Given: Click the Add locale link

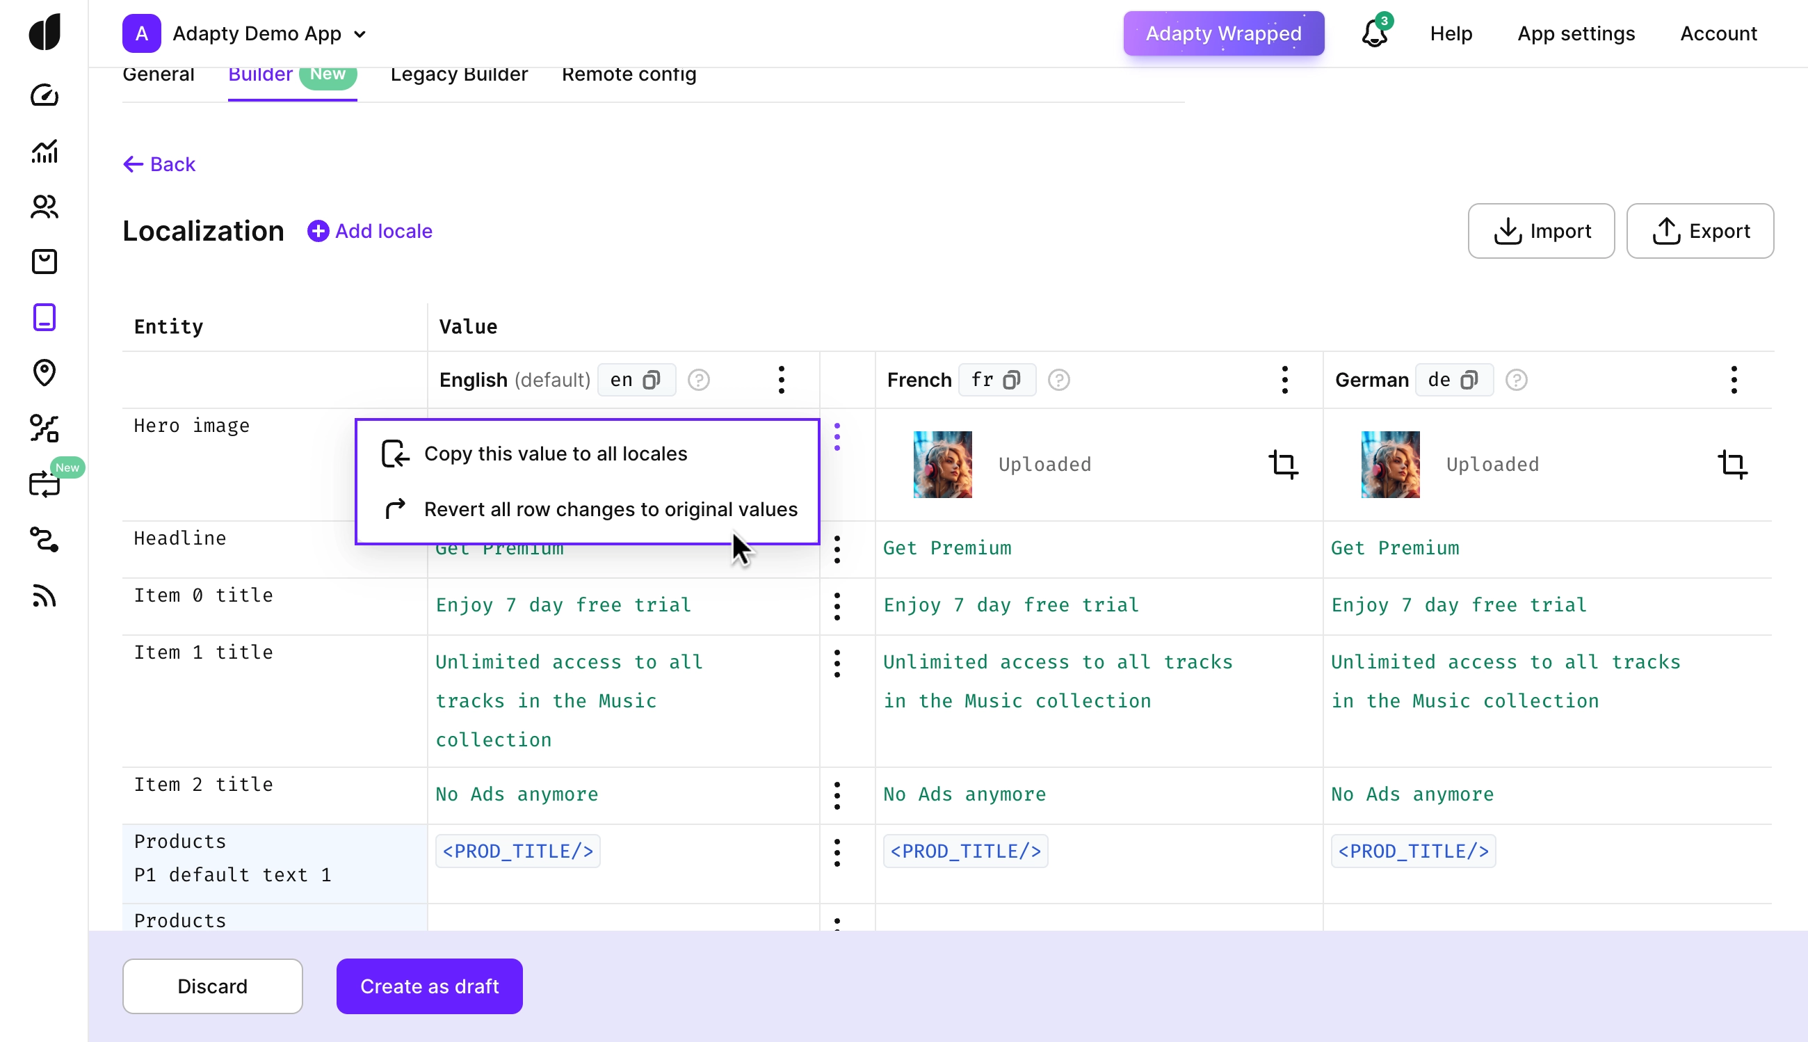Looking at the screenshot, I should coord(370,230).
